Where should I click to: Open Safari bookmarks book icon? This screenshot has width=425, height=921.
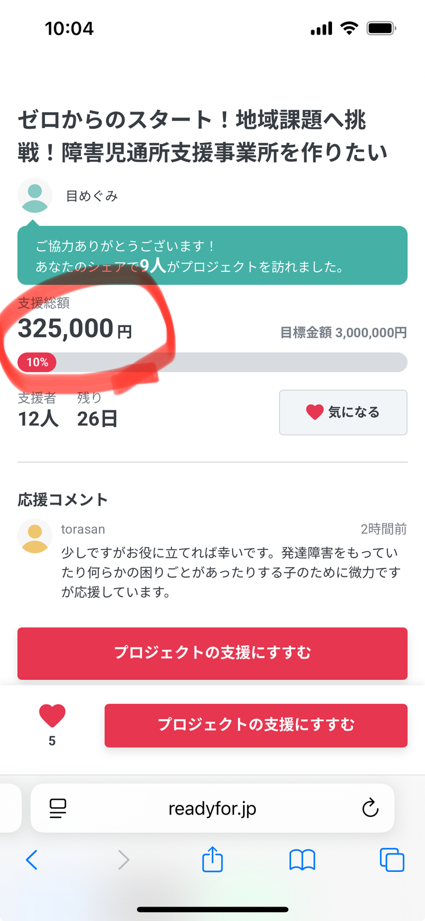click(302, 860)
